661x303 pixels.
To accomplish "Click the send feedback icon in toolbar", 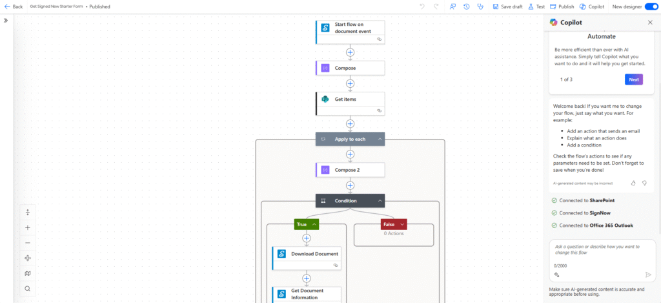I will (453, 6).
